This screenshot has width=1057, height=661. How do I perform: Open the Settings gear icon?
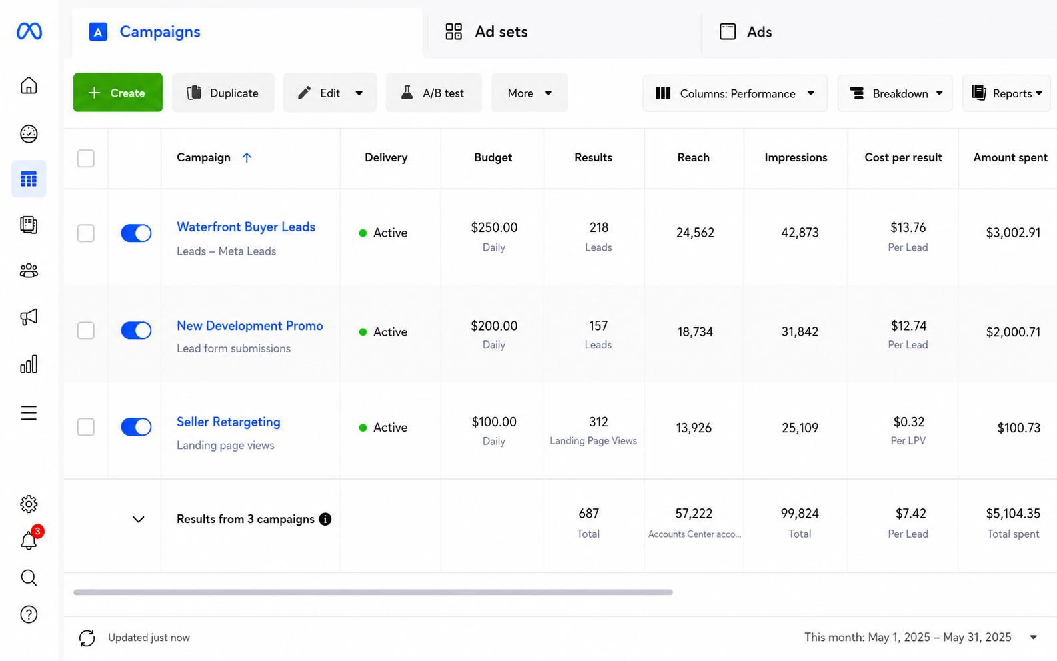[29, 504]
